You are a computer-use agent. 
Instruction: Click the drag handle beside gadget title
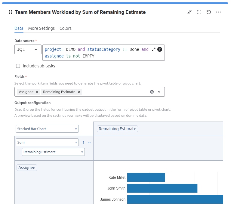(x=11, y=12)
